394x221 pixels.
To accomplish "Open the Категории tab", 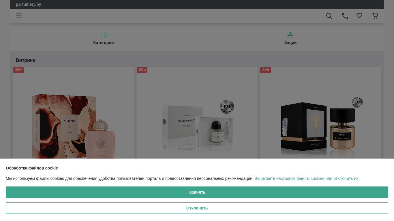I will 104,38.
